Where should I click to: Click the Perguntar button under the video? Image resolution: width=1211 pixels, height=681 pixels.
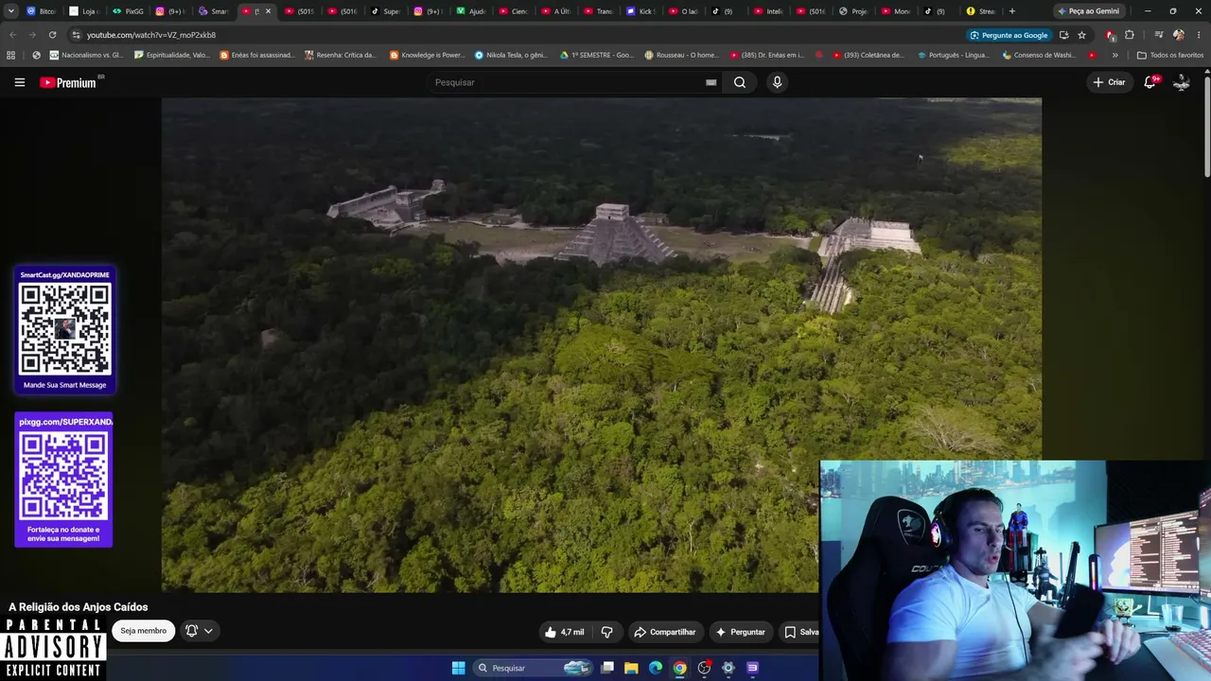point(740,632)
